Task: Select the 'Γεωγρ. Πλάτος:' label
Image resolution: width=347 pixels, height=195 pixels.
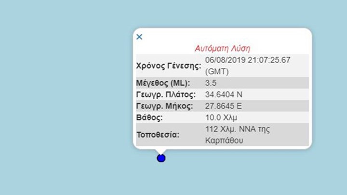Action: click(x=166, y=95)
